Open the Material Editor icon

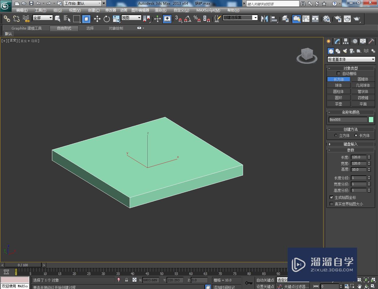(x=326, y=19)
